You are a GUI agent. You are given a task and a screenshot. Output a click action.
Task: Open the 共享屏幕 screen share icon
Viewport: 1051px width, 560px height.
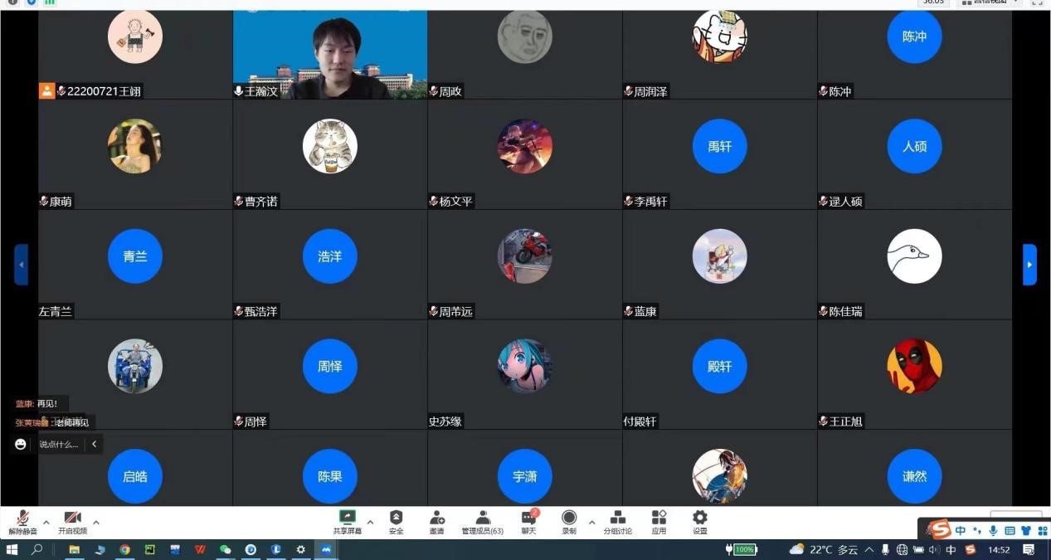pyautogui.click(x=348, y=521)
